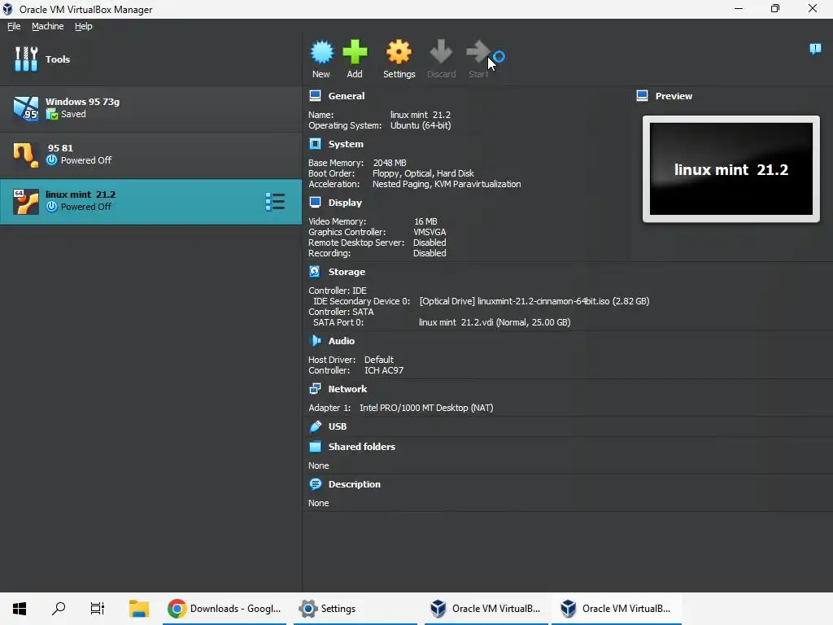833x625 pixels.
Task: Select the Windows 95 73g VM icon
Action: point(26,108)
